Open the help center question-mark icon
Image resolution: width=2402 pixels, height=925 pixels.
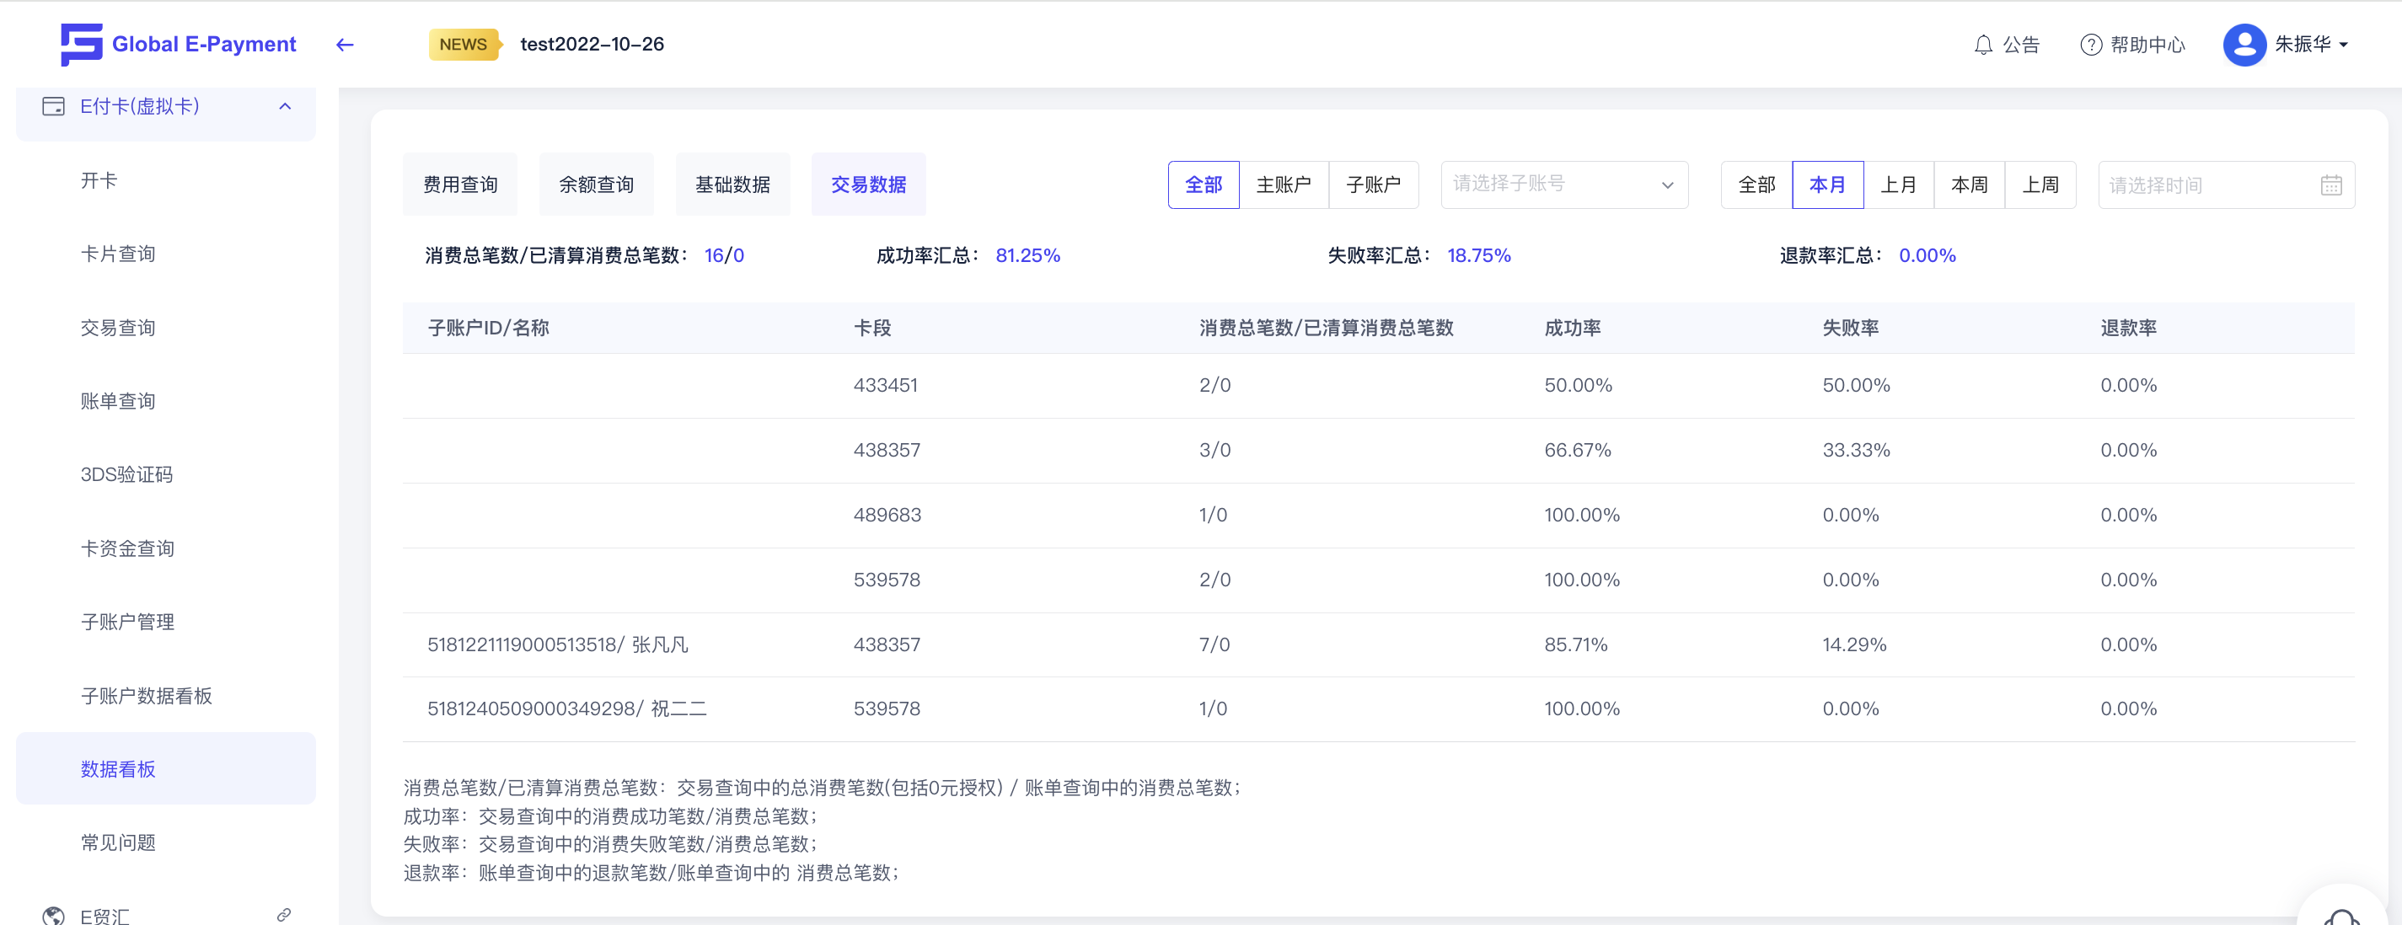(2090, 45)
